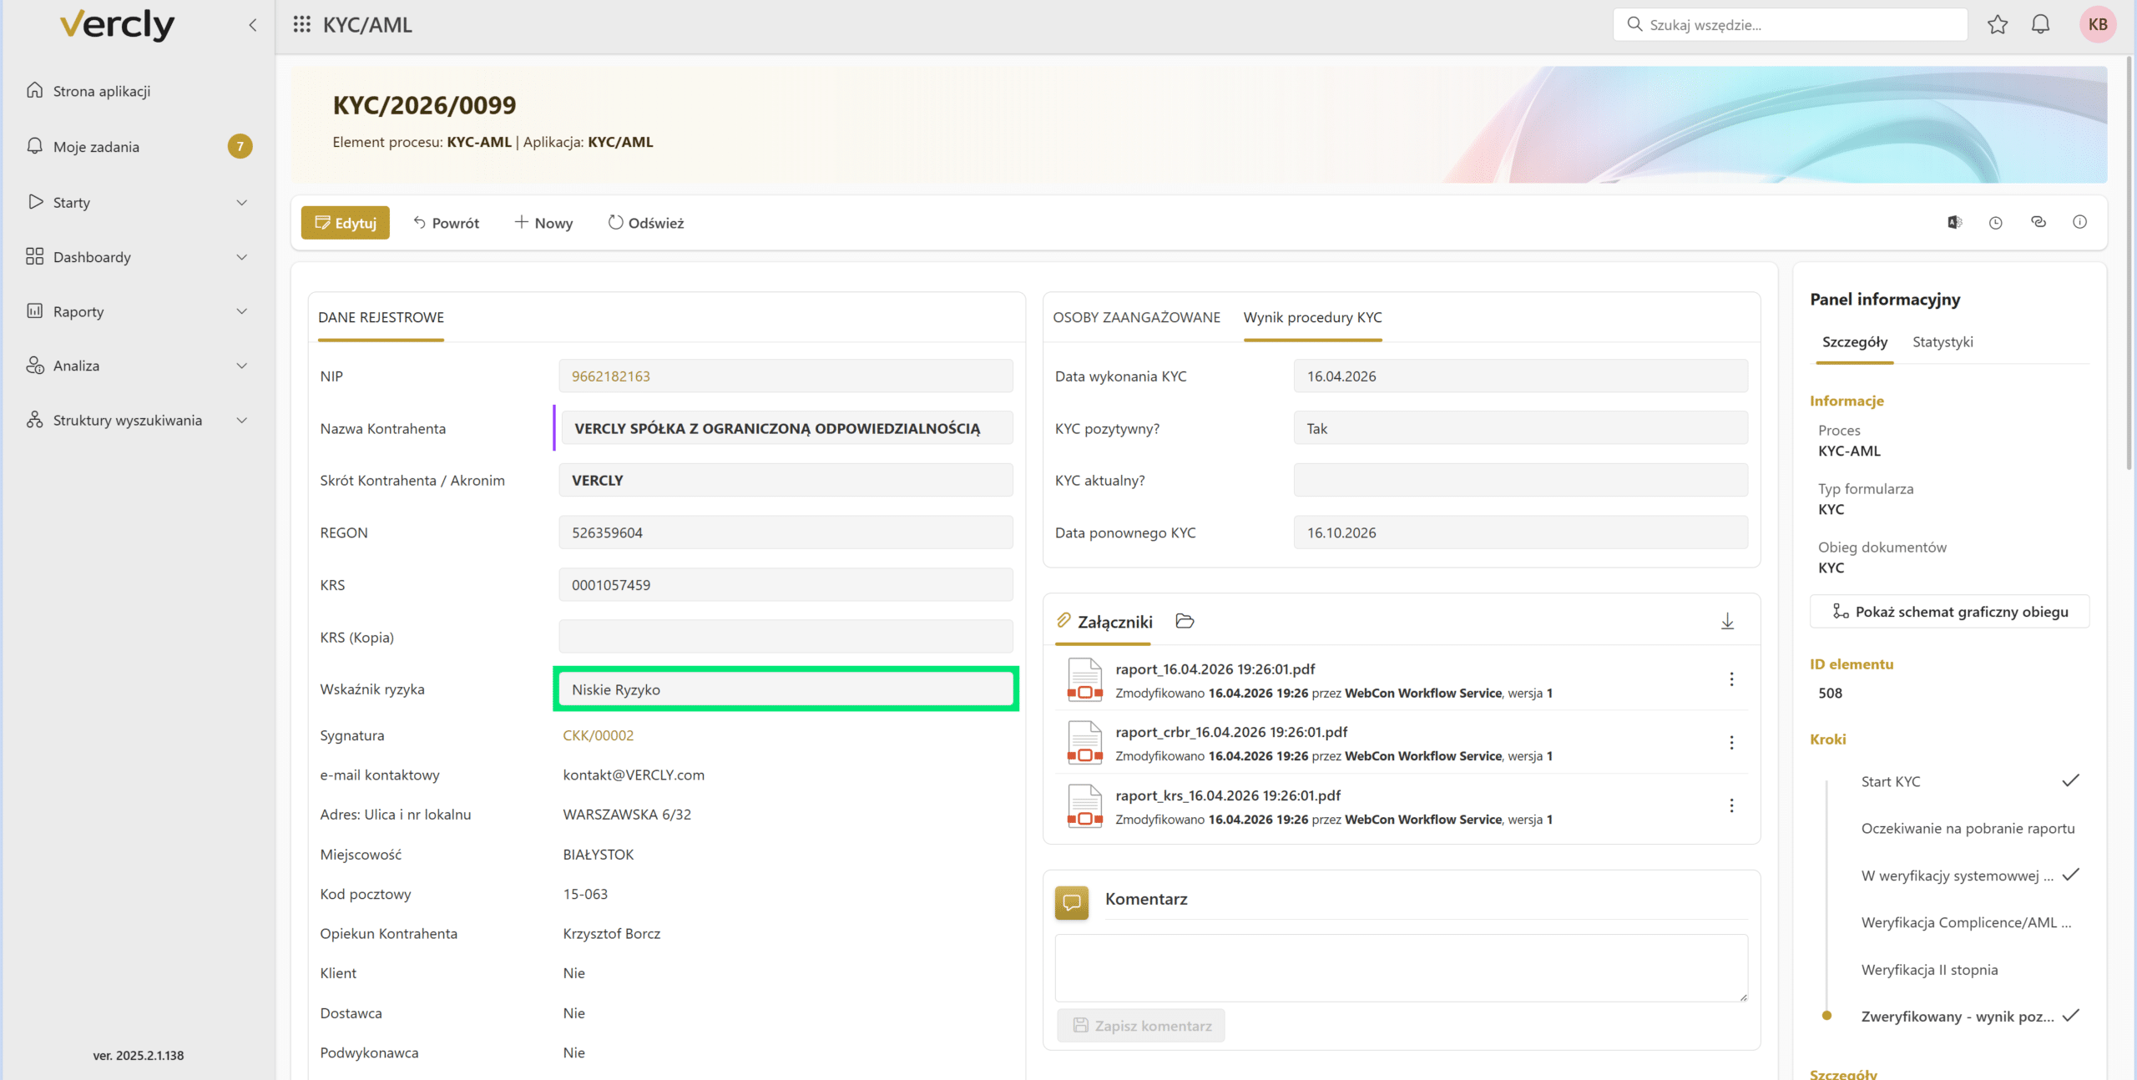Screen dimensions: 2137x1080
Task: Open the raport_krs_16.04.2026 19:26:01.pdf file name
Action: 1228,795
